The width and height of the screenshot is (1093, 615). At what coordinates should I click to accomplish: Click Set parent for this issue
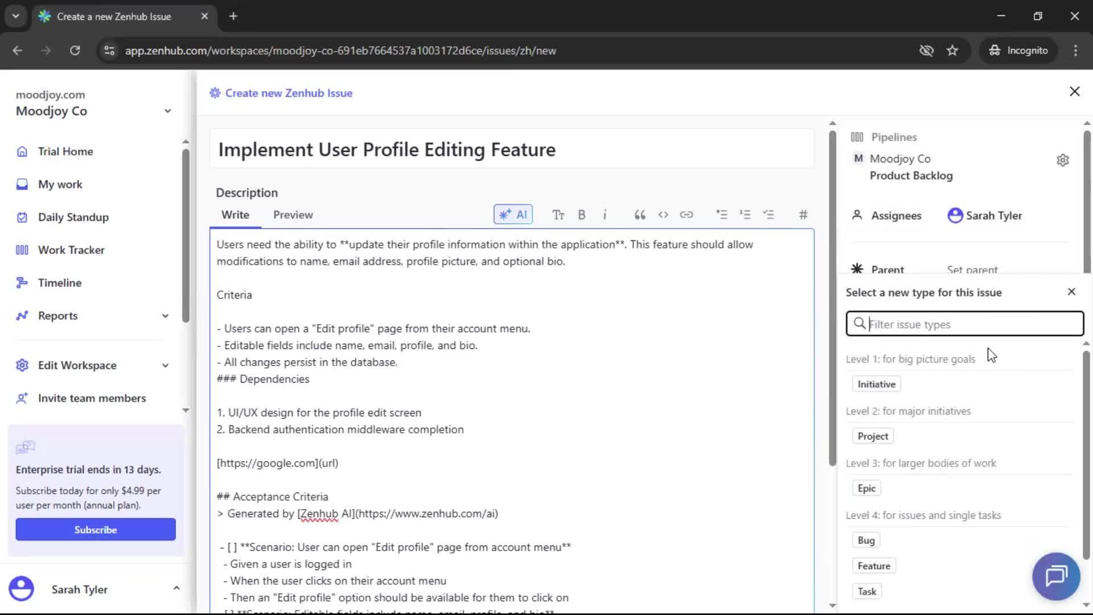pos(972,269)
